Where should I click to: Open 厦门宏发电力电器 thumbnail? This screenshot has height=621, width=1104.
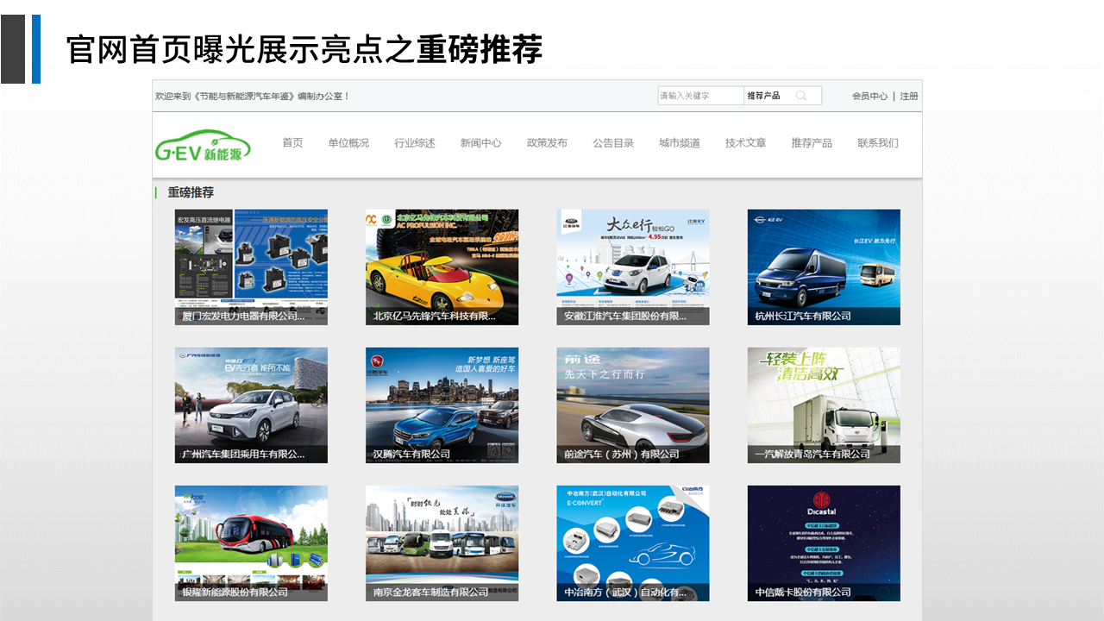click(251, 267)
